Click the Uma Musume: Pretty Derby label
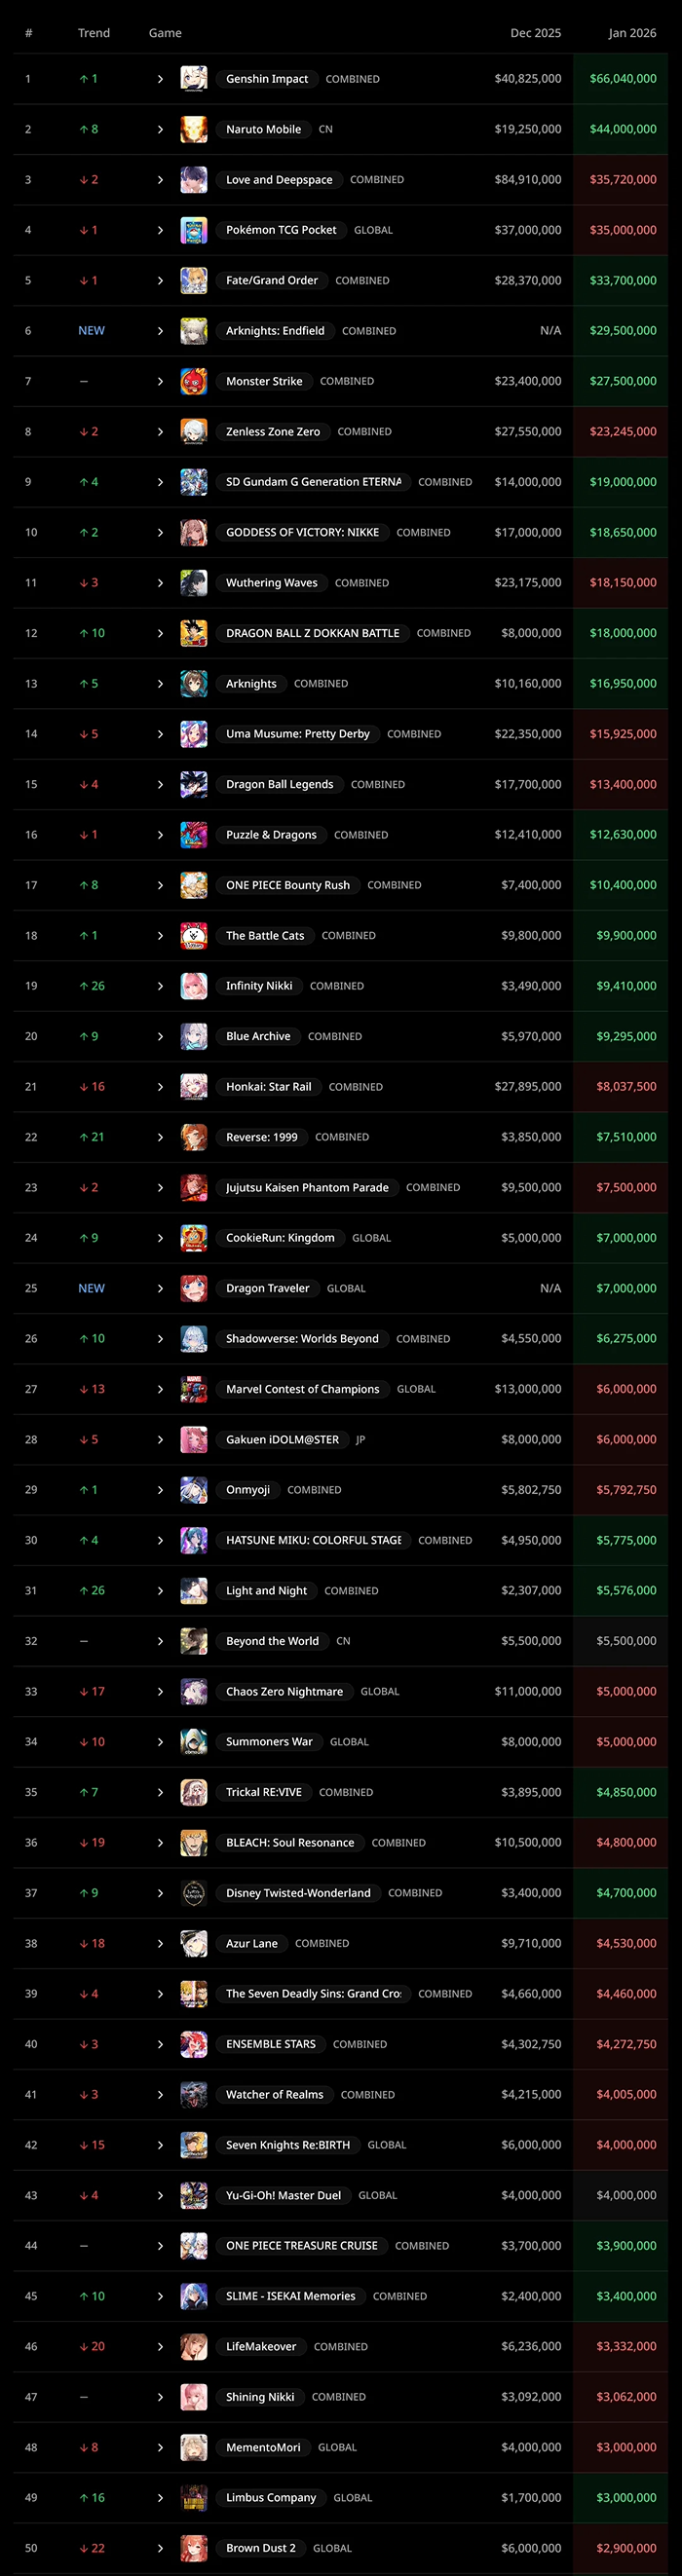Viewport: 682px width, 2576px height. 297,734
